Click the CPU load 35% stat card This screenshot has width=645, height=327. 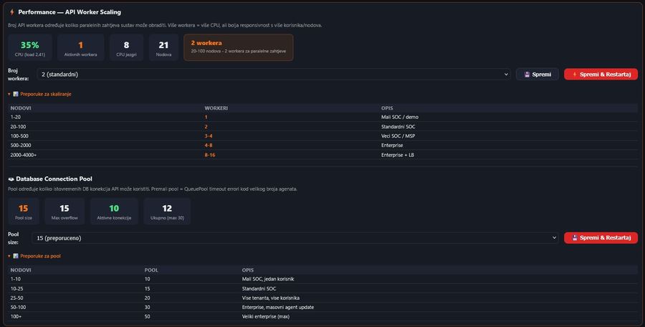30,47
